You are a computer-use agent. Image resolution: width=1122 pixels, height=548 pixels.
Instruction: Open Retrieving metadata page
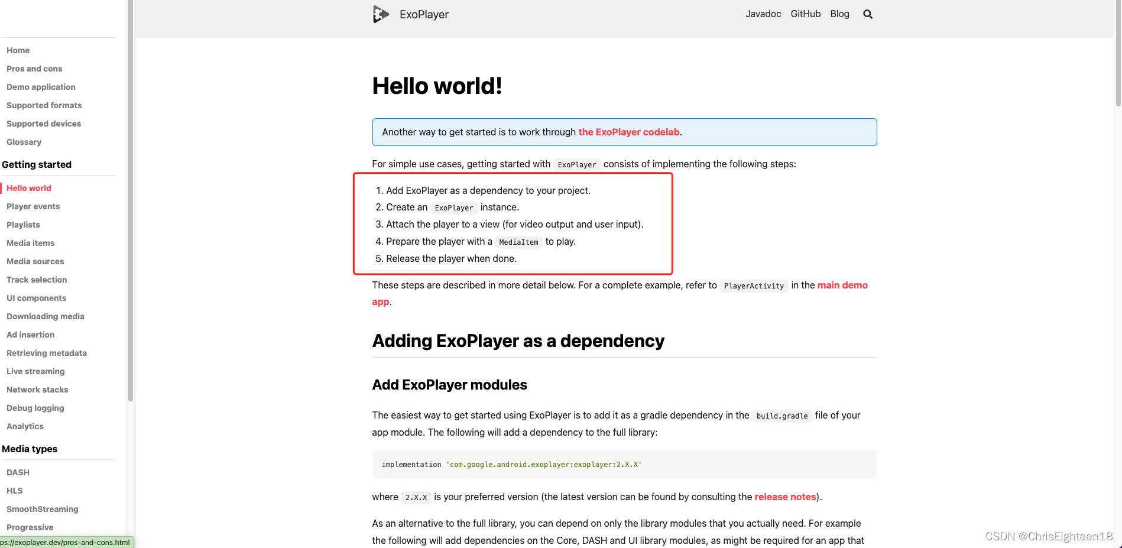coord(47,353)
